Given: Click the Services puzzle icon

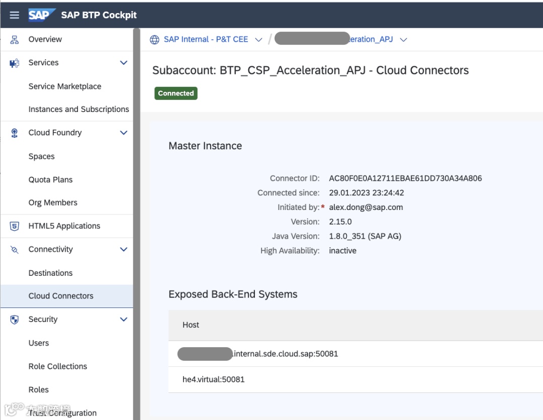Looking at the screenshot, I should pos(15,63).
